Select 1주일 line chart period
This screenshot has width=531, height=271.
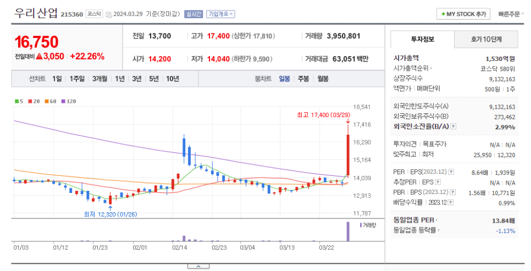tap(77, 79)
